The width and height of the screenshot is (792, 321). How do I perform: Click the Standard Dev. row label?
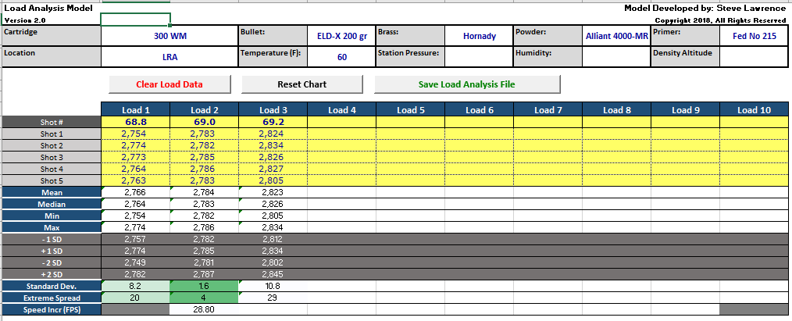pyautogui.click(x=52, y=286)
